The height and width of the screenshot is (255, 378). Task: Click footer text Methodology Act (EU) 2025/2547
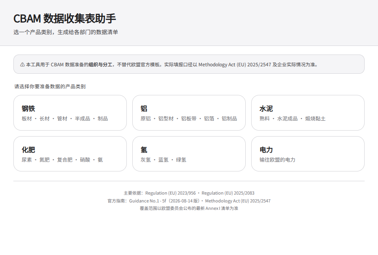[238, 201]
